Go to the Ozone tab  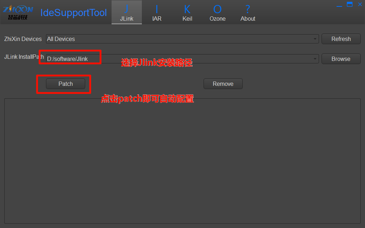point(217,12)
